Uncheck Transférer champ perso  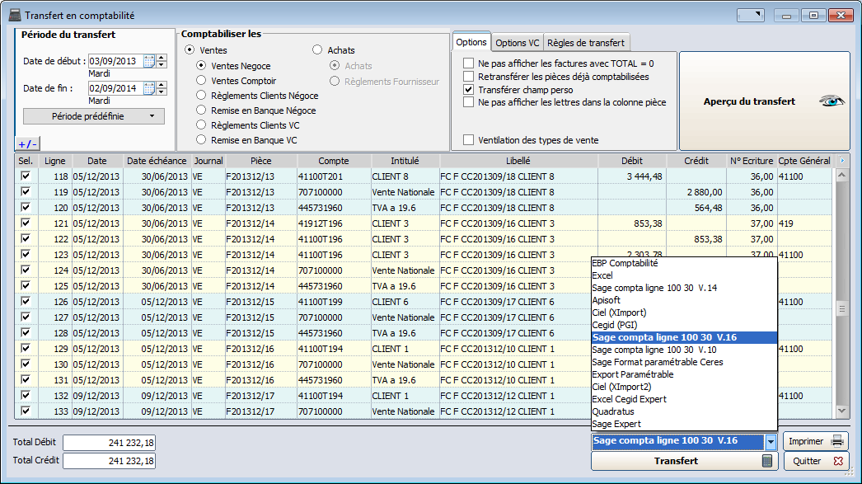coord(468,90)
